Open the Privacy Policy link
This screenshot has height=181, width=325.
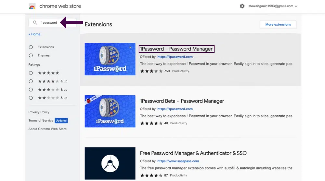click(39, 112)
